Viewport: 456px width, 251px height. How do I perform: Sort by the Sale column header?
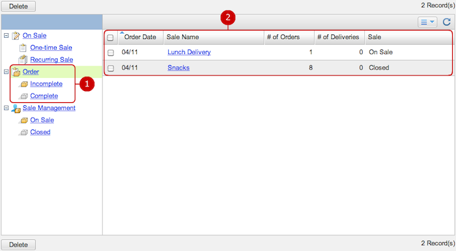tap(408, 37)
